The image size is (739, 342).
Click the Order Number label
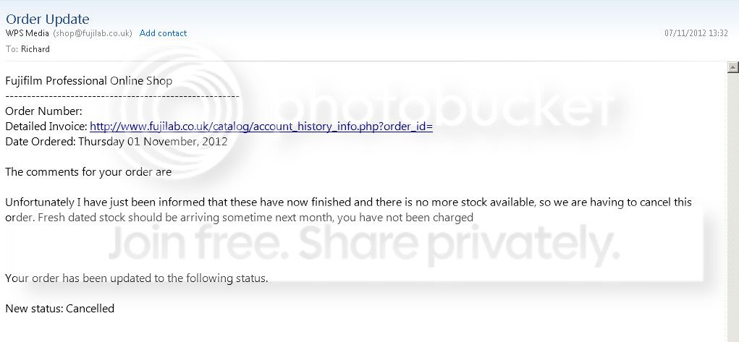tap(44, 111)
